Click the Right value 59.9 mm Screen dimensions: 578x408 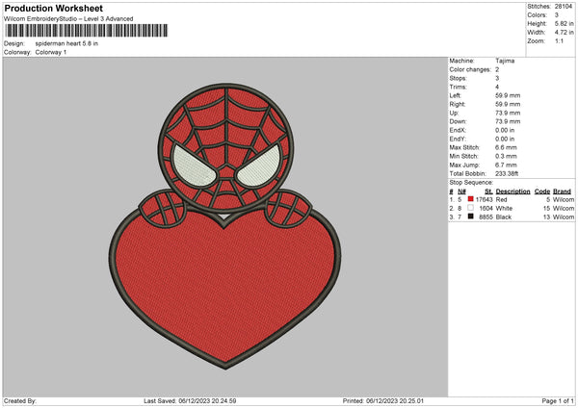508,104
